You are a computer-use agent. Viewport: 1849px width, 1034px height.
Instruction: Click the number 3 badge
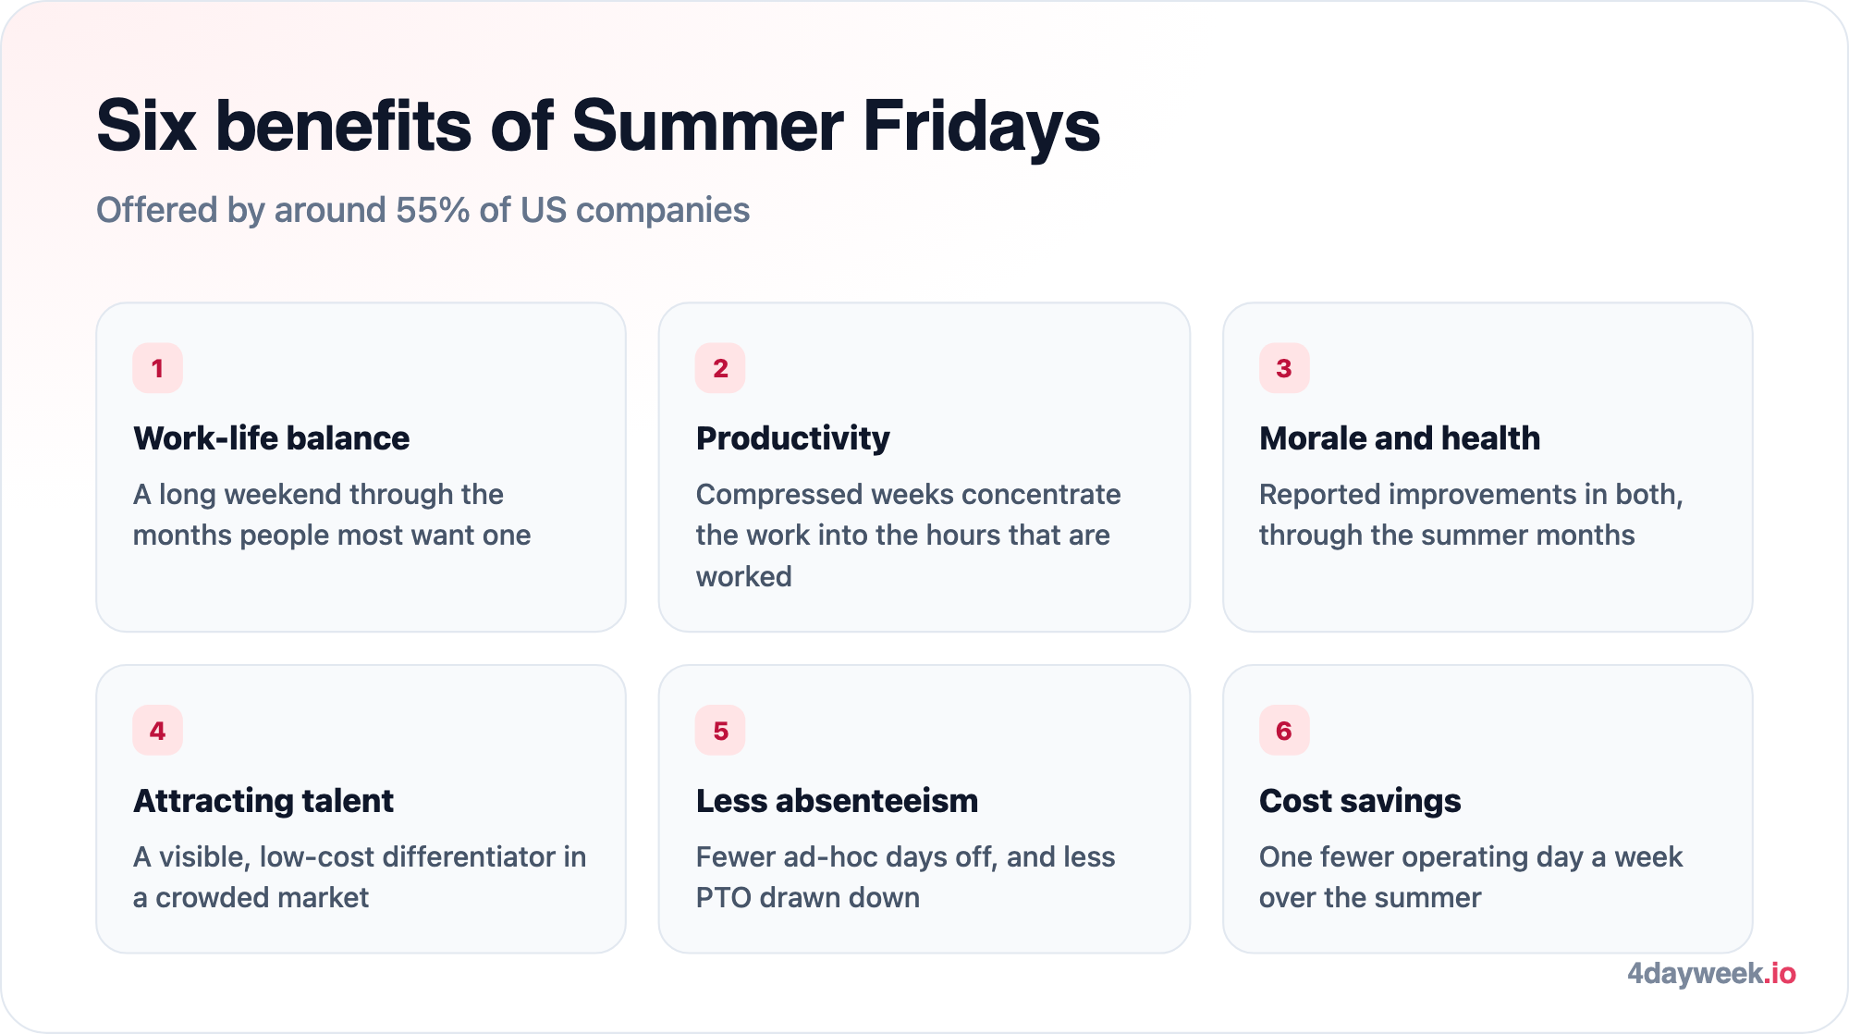tap(1284, 368)
